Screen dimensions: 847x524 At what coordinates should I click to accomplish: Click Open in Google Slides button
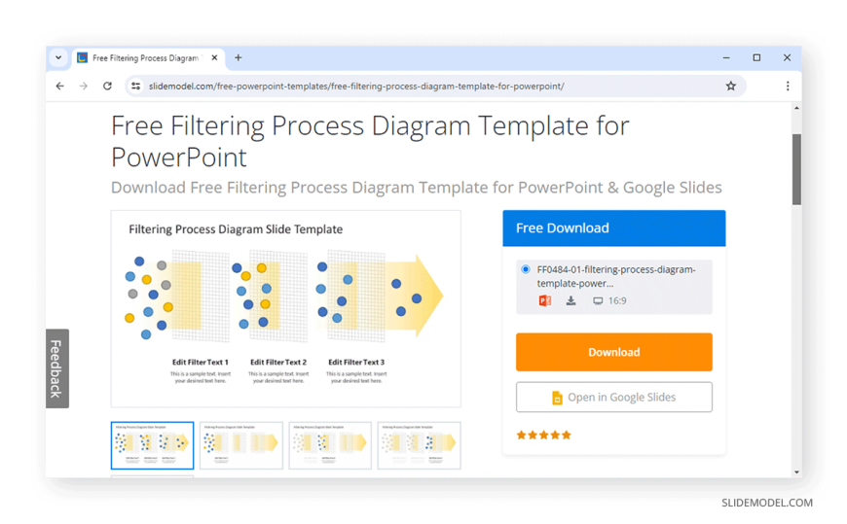tap(613, 398)
